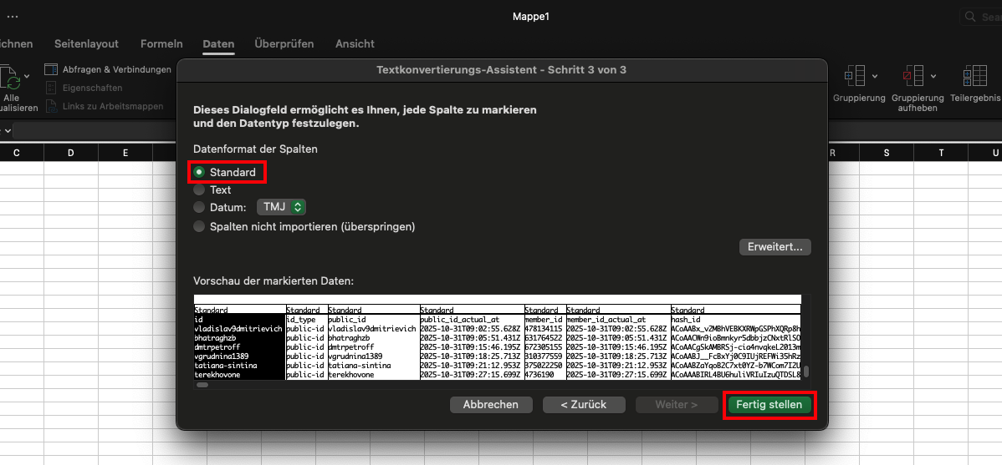Image resolution: width=1002 pixels, height=465 pixels.
Task: Open the TMJ date format dropdown
Action: [x=281, y=207]
